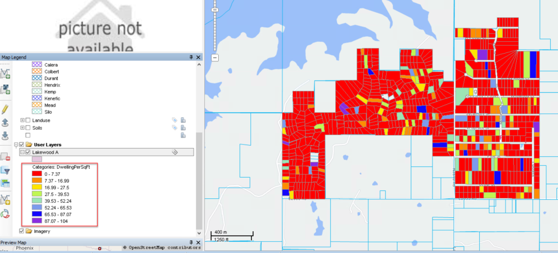Viewport: 558px width, 253px height.
Task: Expand the Soils layer node
Action: [22, 127]
